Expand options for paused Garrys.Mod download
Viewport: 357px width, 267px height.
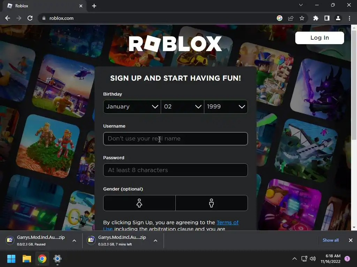[74, 241]
